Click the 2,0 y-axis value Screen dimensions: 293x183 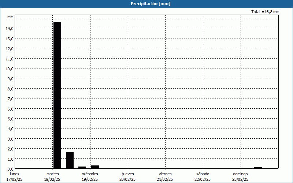click(x=11, y=149)
